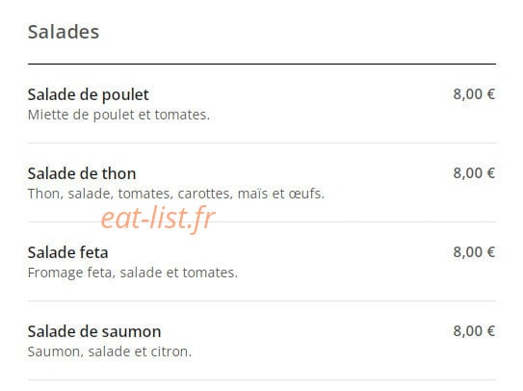Click the eat-list.fr watermark text
The width and height of the screenshot is (523, 391).
pos(158,219)
